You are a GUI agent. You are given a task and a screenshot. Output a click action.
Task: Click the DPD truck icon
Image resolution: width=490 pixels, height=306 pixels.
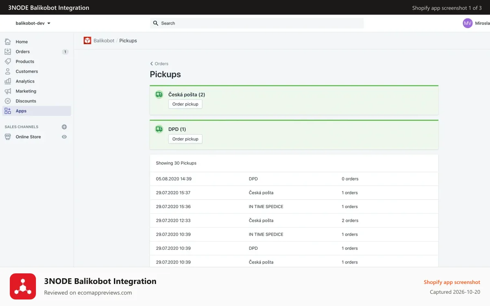[159, 129]
